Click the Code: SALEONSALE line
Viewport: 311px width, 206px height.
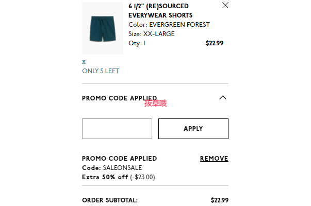pos(112,168)
